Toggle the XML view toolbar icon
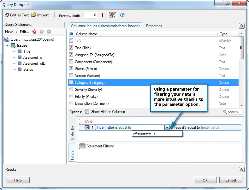This screenshot has height=190, width=249. coord(112,15)
